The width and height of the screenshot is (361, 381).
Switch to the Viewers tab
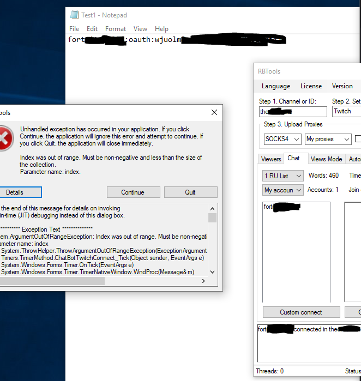[x=271, y=159]
